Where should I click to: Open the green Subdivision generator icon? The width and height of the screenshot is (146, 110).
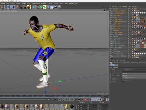click(41, 7)
